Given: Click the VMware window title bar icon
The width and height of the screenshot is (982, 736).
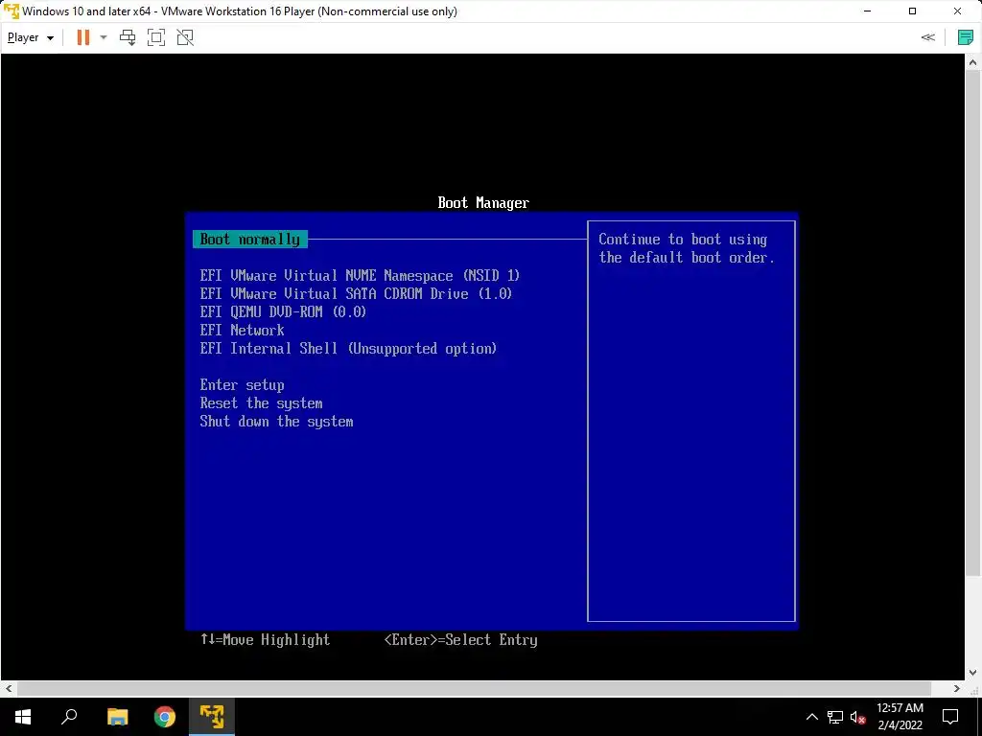Looking at the screenshot, I should [12, 11].
